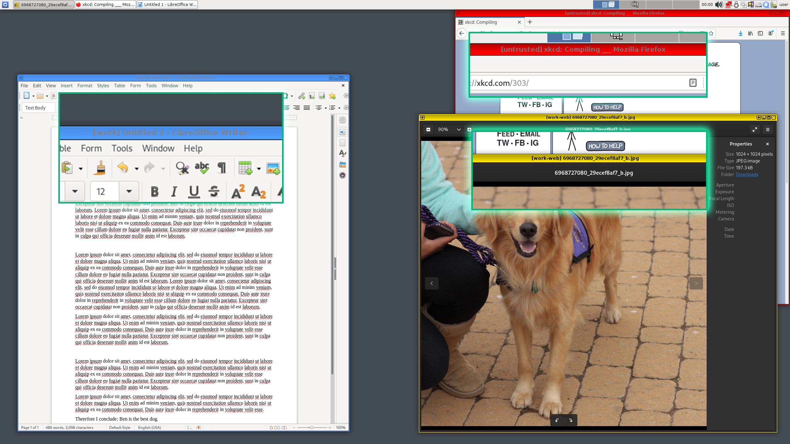Open the numbered list style dropdown arrow

(339, 108)
